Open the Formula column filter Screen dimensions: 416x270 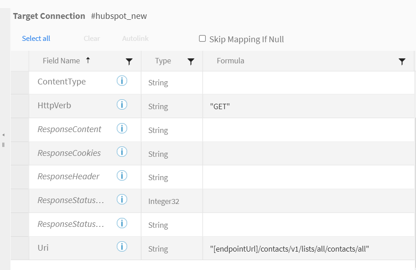402,62
